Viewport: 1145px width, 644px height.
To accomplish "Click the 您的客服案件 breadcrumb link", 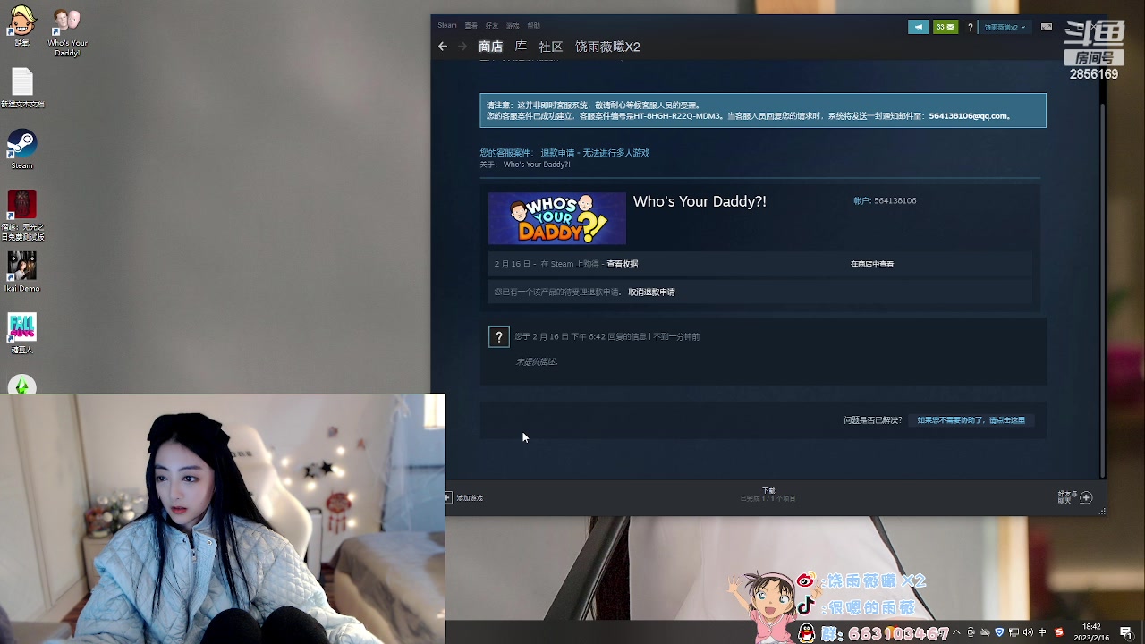I will click(505, 153).
